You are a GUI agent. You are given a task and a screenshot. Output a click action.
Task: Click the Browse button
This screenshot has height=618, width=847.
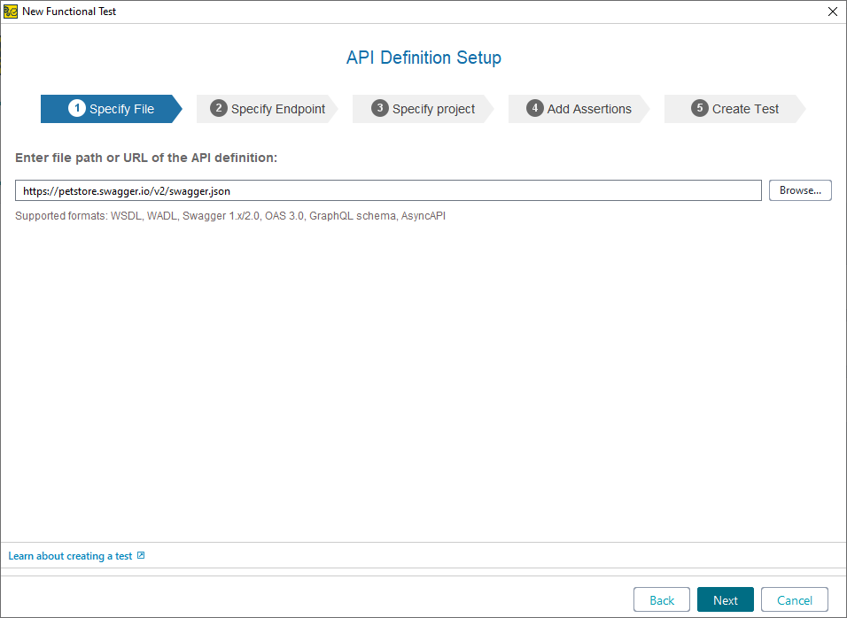(x=799, y=189)
